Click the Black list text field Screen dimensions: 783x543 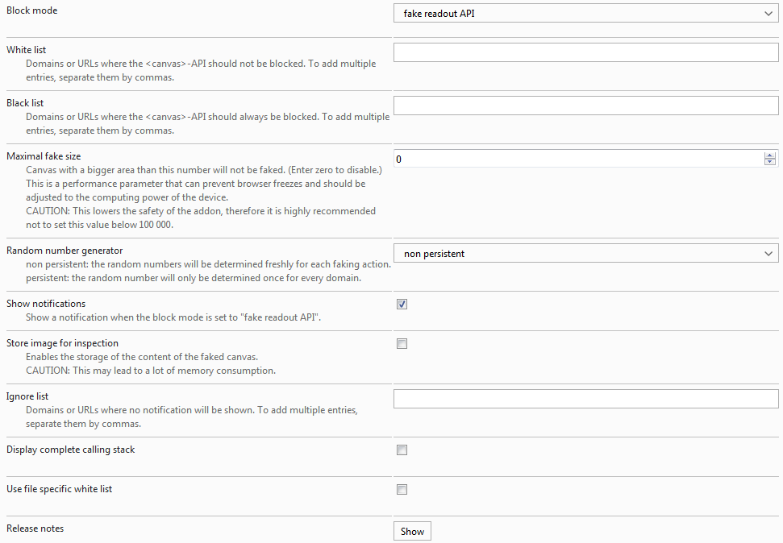point(585,106)
